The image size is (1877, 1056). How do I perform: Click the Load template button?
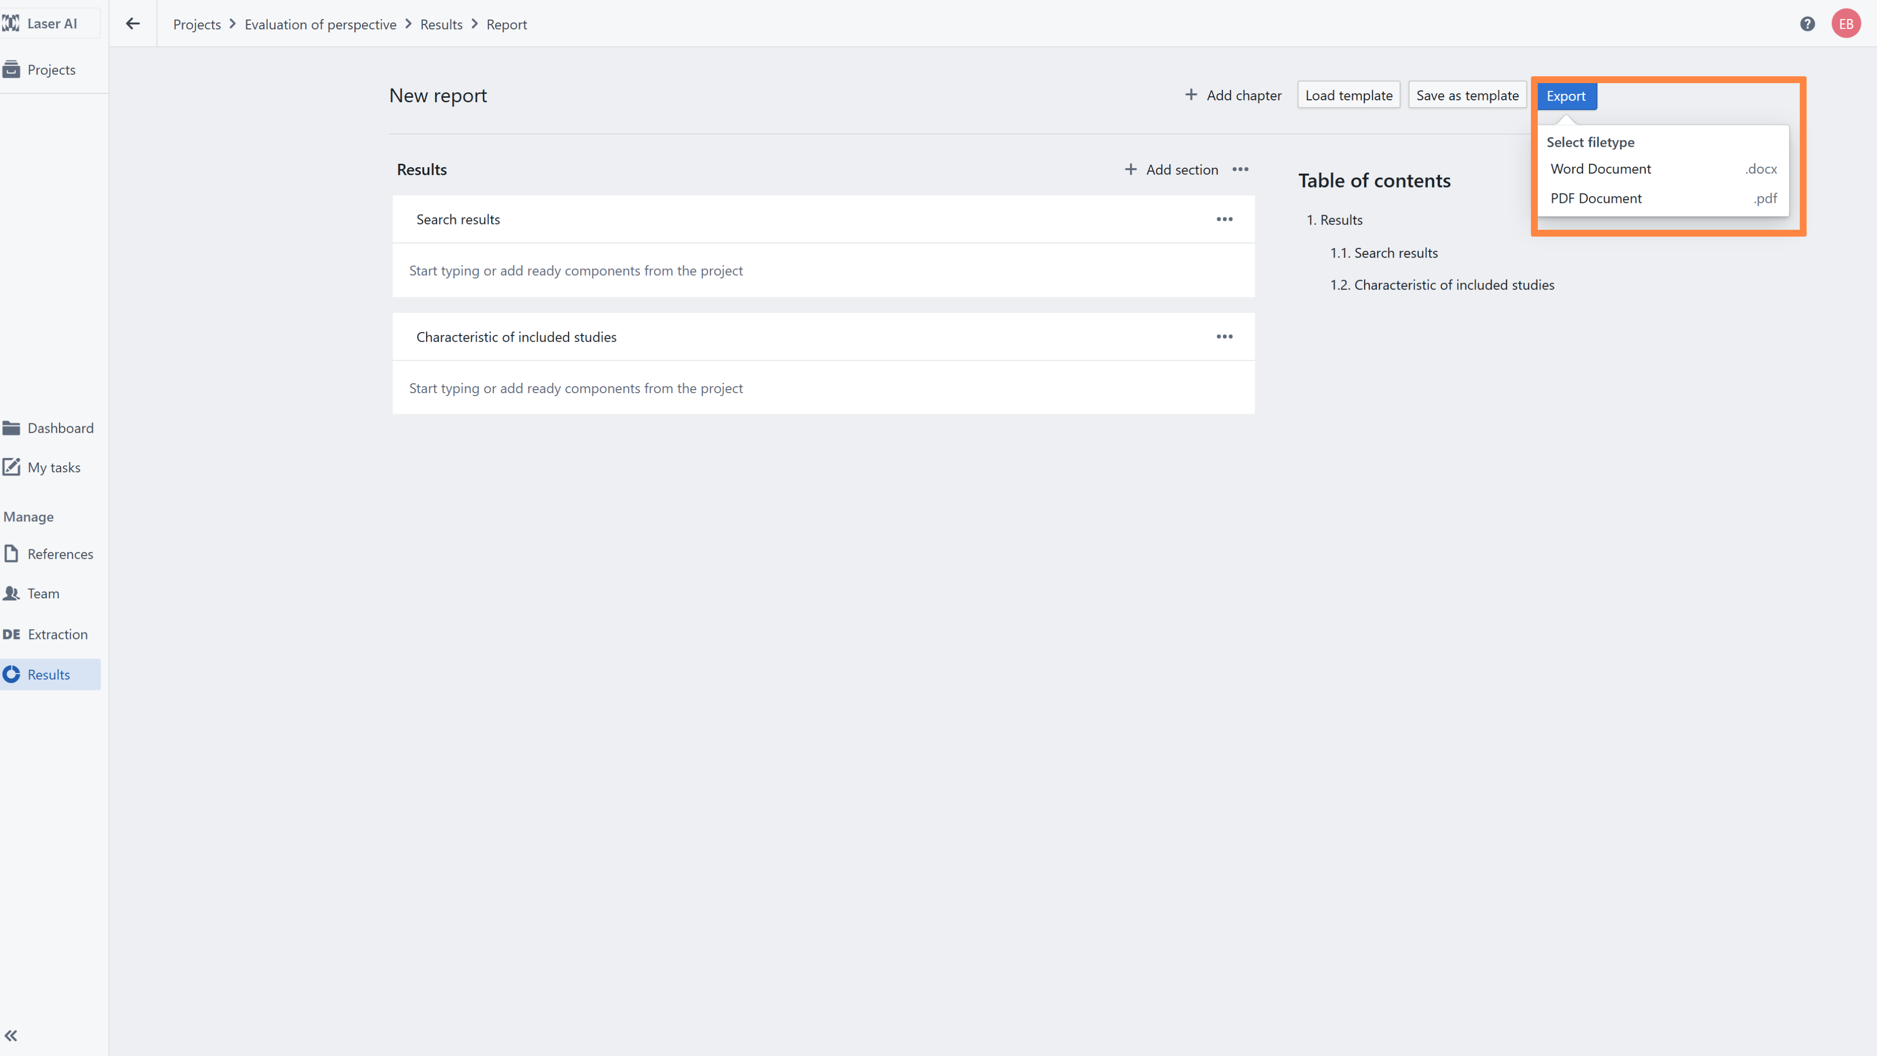click(x=1348, y=95)
